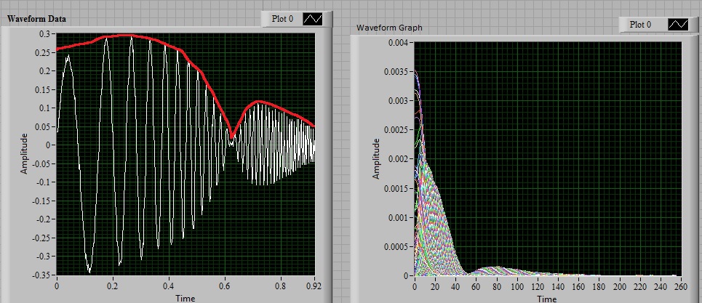Click the 180 x-axis tick on Waveform Graph
Screen dimensions: 702x303
click(x=599, y=286)
